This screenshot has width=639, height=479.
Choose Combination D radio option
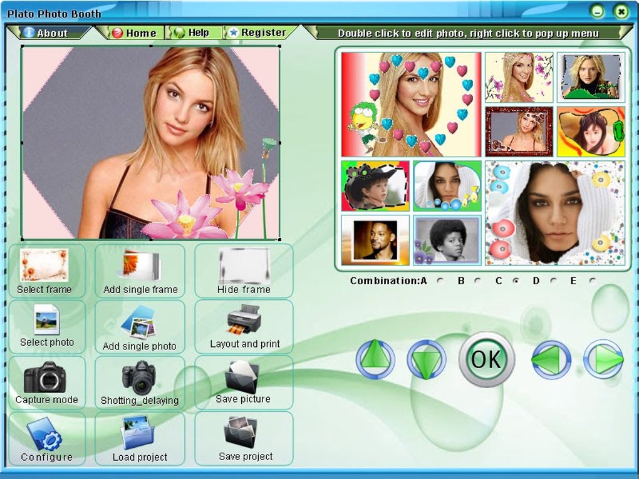[553, 281]
